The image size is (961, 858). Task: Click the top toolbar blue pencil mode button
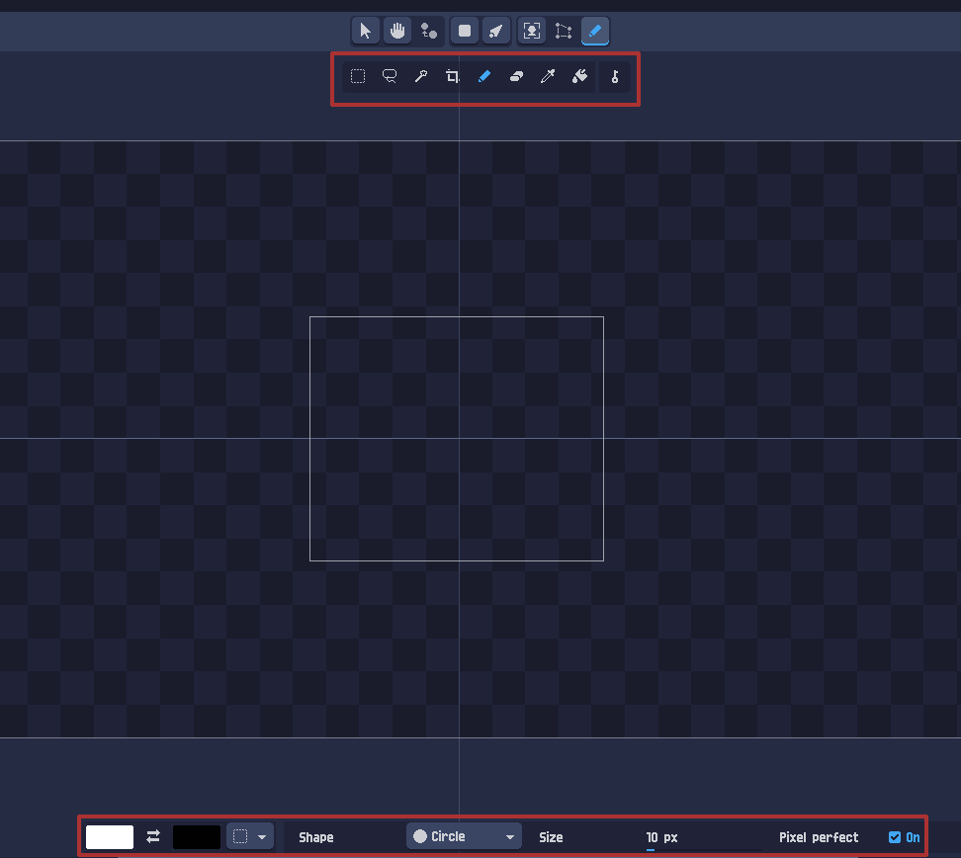click(x=595, y=31)
